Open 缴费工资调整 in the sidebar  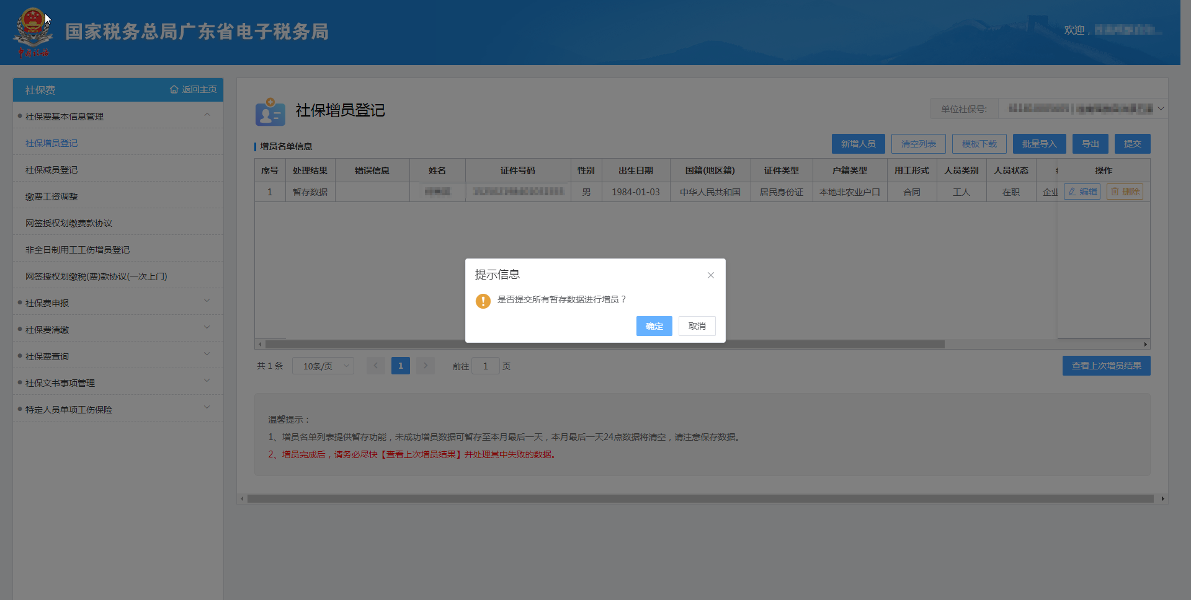51,196
